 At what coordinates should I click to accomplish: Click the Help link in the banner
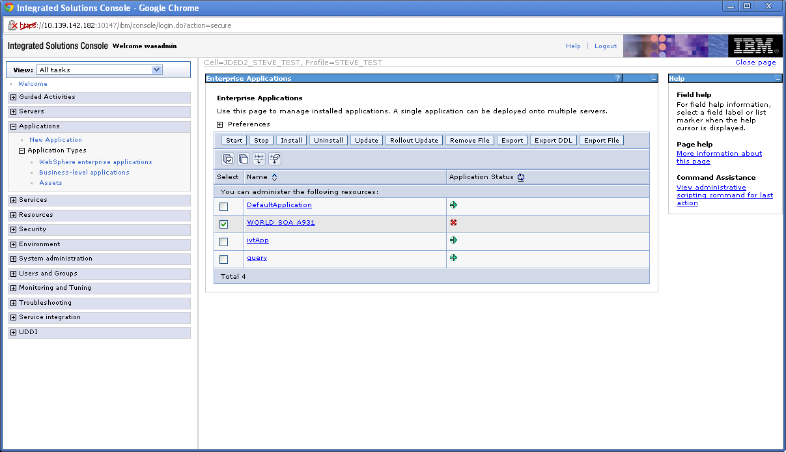click(x=573, y=46)
